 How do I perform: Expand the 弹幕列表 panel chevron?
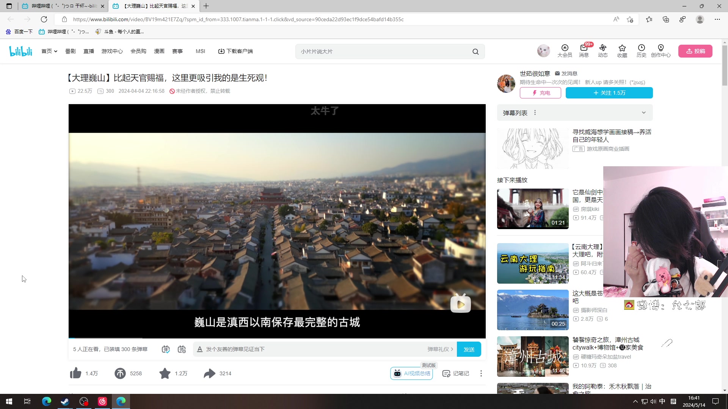click(x=644, y=112)
